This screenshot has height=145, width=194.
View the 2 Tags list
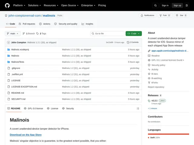pos(41,34)
